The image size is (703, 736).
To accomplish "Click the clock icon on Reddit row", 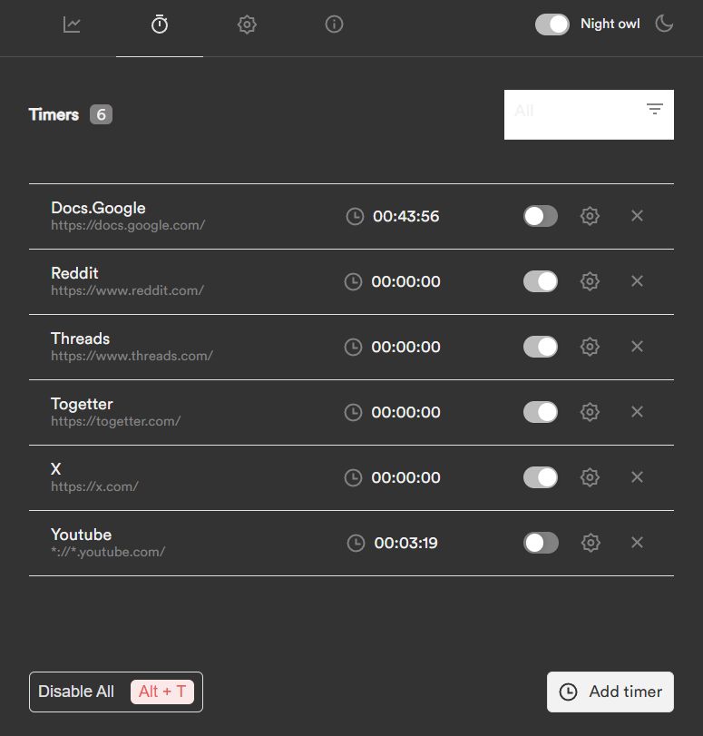I will click(353, 282).
